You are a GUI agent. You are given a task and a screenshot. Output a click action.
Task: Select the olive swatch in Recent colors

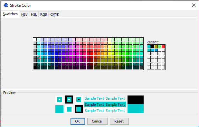tap(156, 47)
